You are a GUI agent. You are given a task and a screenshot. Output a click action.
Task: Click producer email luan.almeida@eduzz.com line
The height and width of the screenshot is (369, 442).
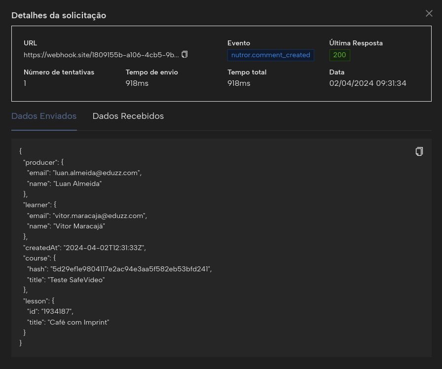[x=84, y=173]
